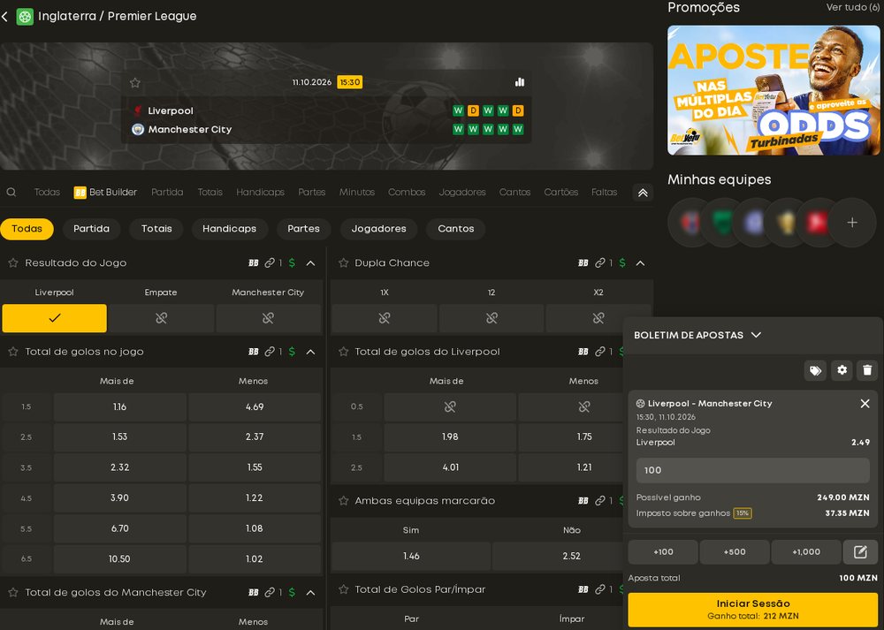
Task: Collapse category bar with double chevron icon
Action: 643,193
